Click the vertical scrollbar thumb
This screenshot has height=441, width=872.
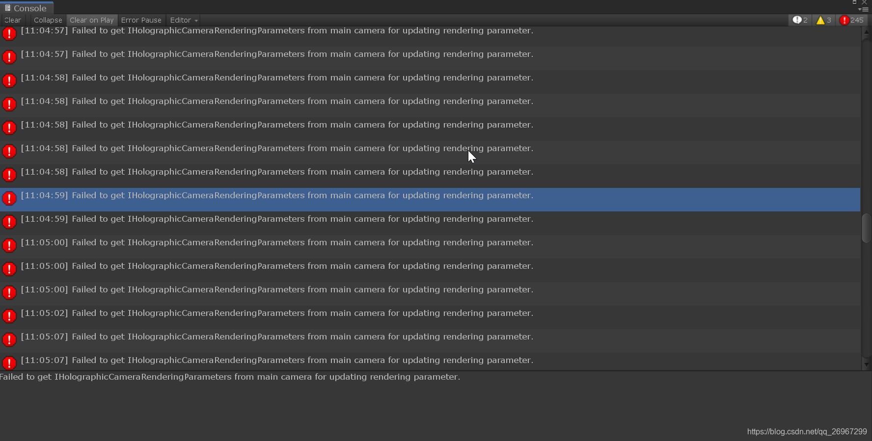pos(867,228)
